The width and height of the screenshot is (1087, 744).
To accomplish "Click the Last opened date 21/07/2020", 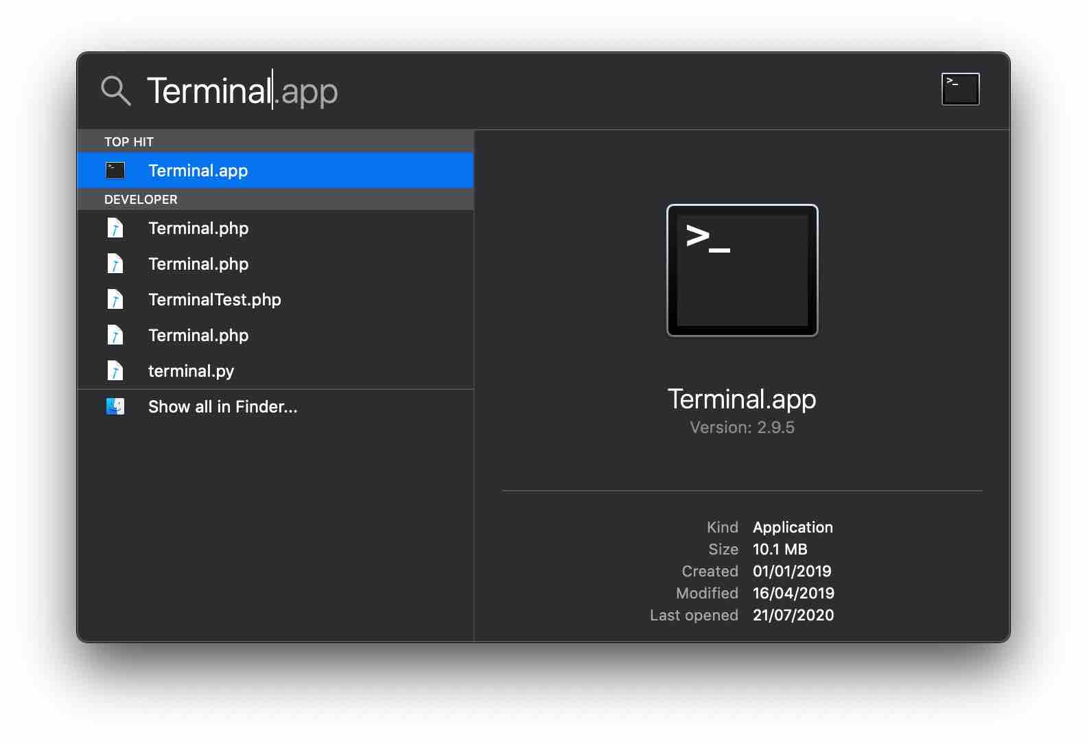I will [793, 615].
